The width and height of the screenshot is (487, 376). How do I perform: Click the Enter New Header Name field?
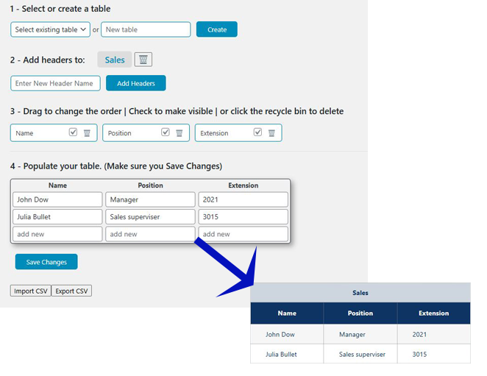click(55, 83)
